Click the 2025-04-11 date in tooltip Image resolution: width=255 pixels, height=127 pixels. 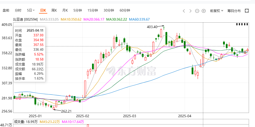pyautogui.click(x=35, y=31)
